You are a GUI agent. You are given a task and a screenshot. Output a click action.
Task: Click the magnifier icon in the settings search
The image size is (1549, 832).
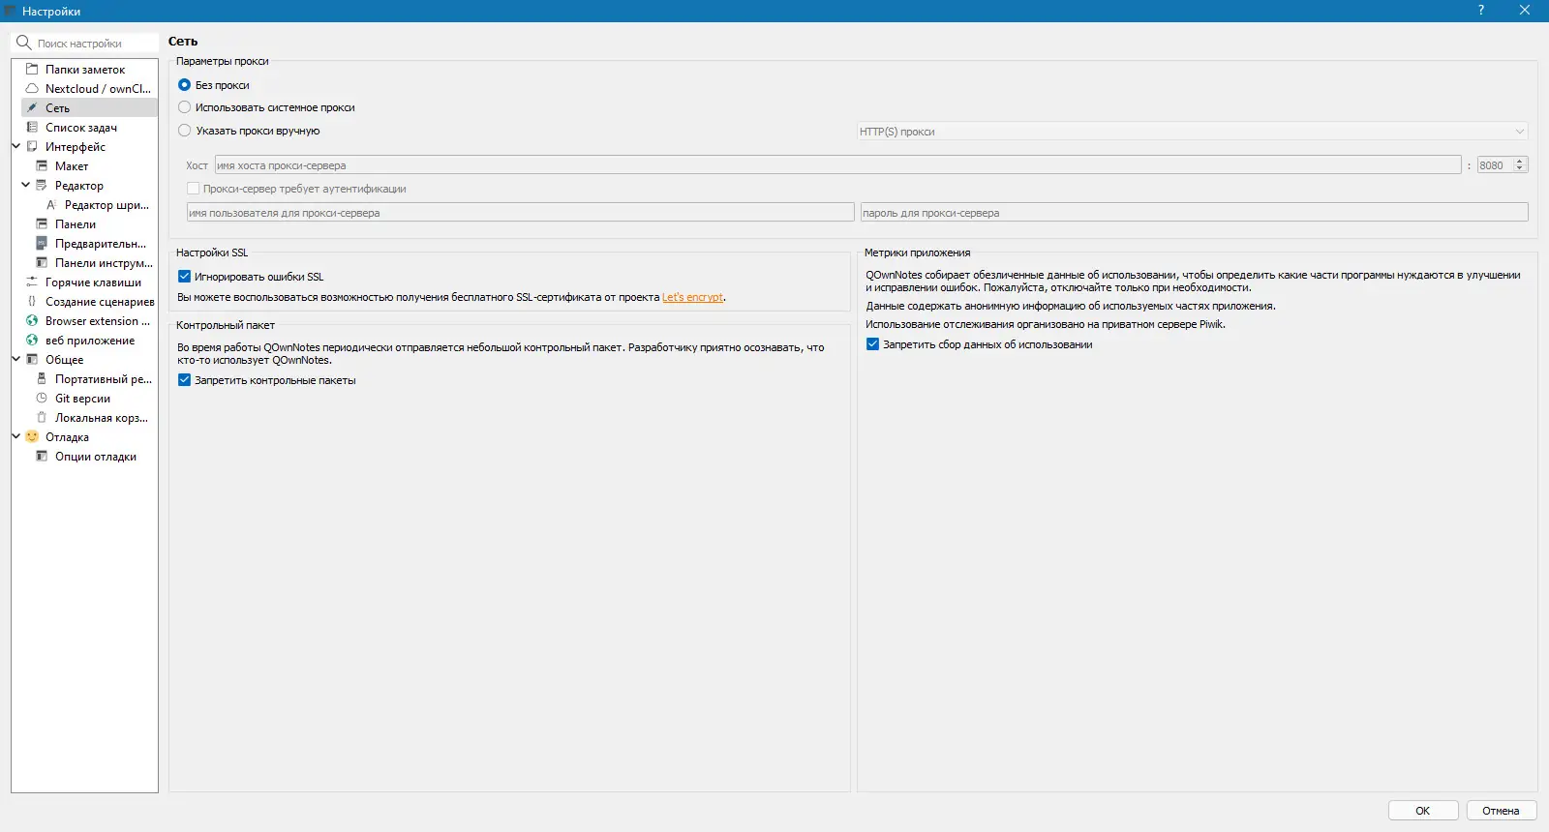point(24,43)
